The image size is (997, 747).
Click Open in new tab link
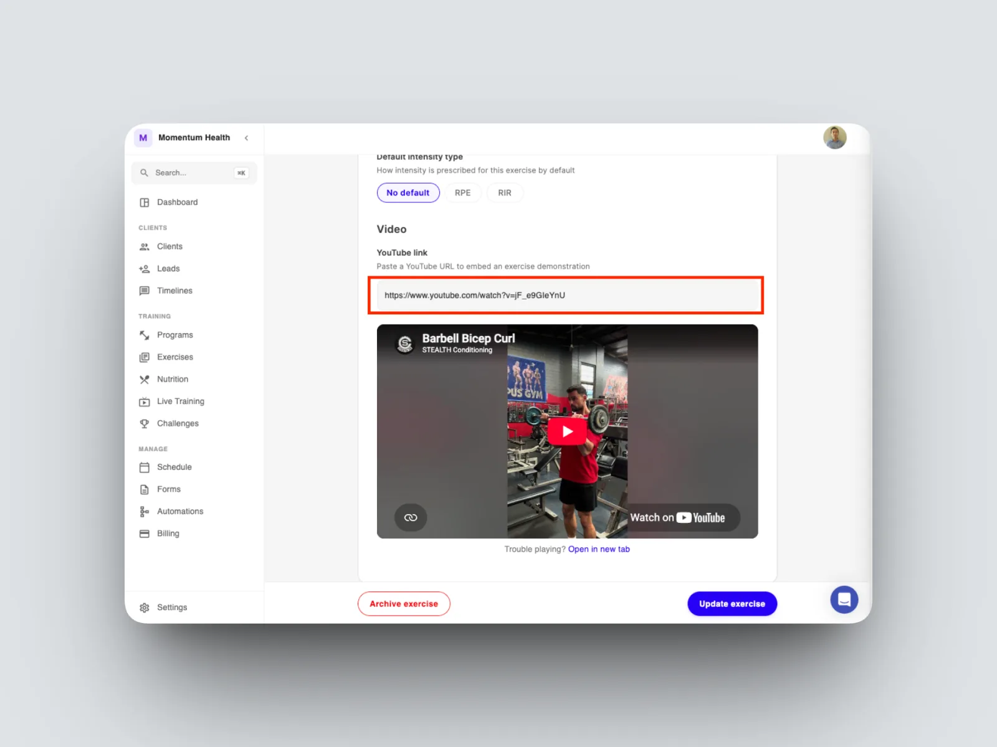click(x=599, y=549)
